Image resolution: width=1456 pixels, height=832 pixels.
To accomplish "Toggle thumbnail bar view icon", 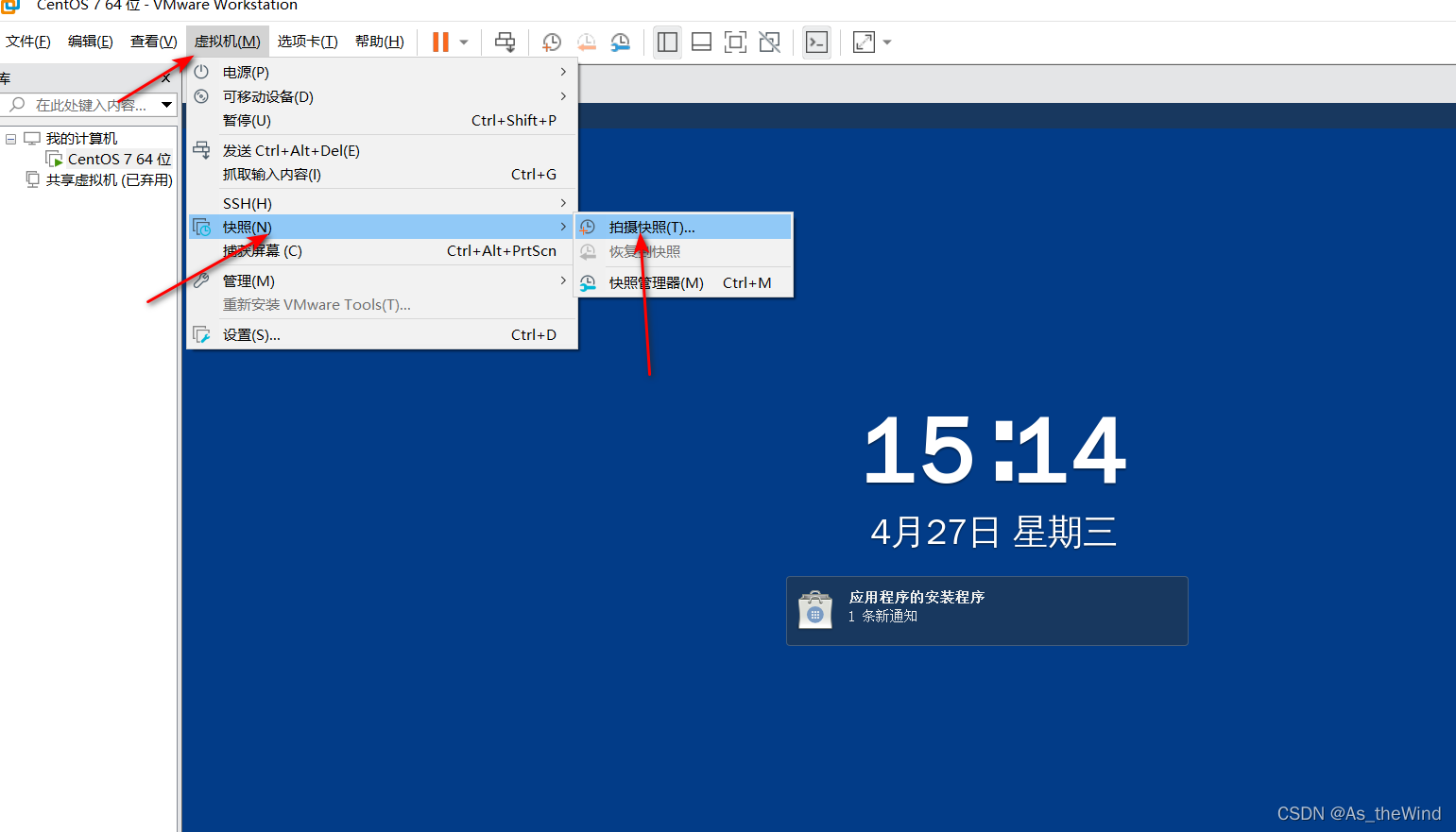I will (701, 42).
